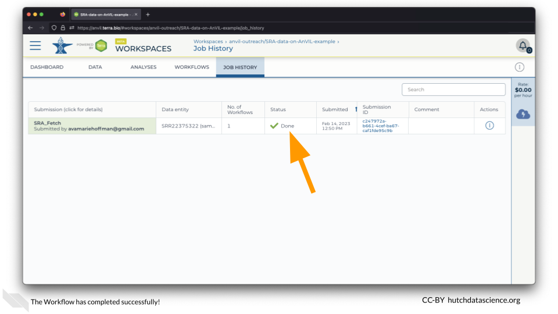Click the Data entity column header
Image resolution: width=558 pixels, height=314 pixels.
click(175, 109)
